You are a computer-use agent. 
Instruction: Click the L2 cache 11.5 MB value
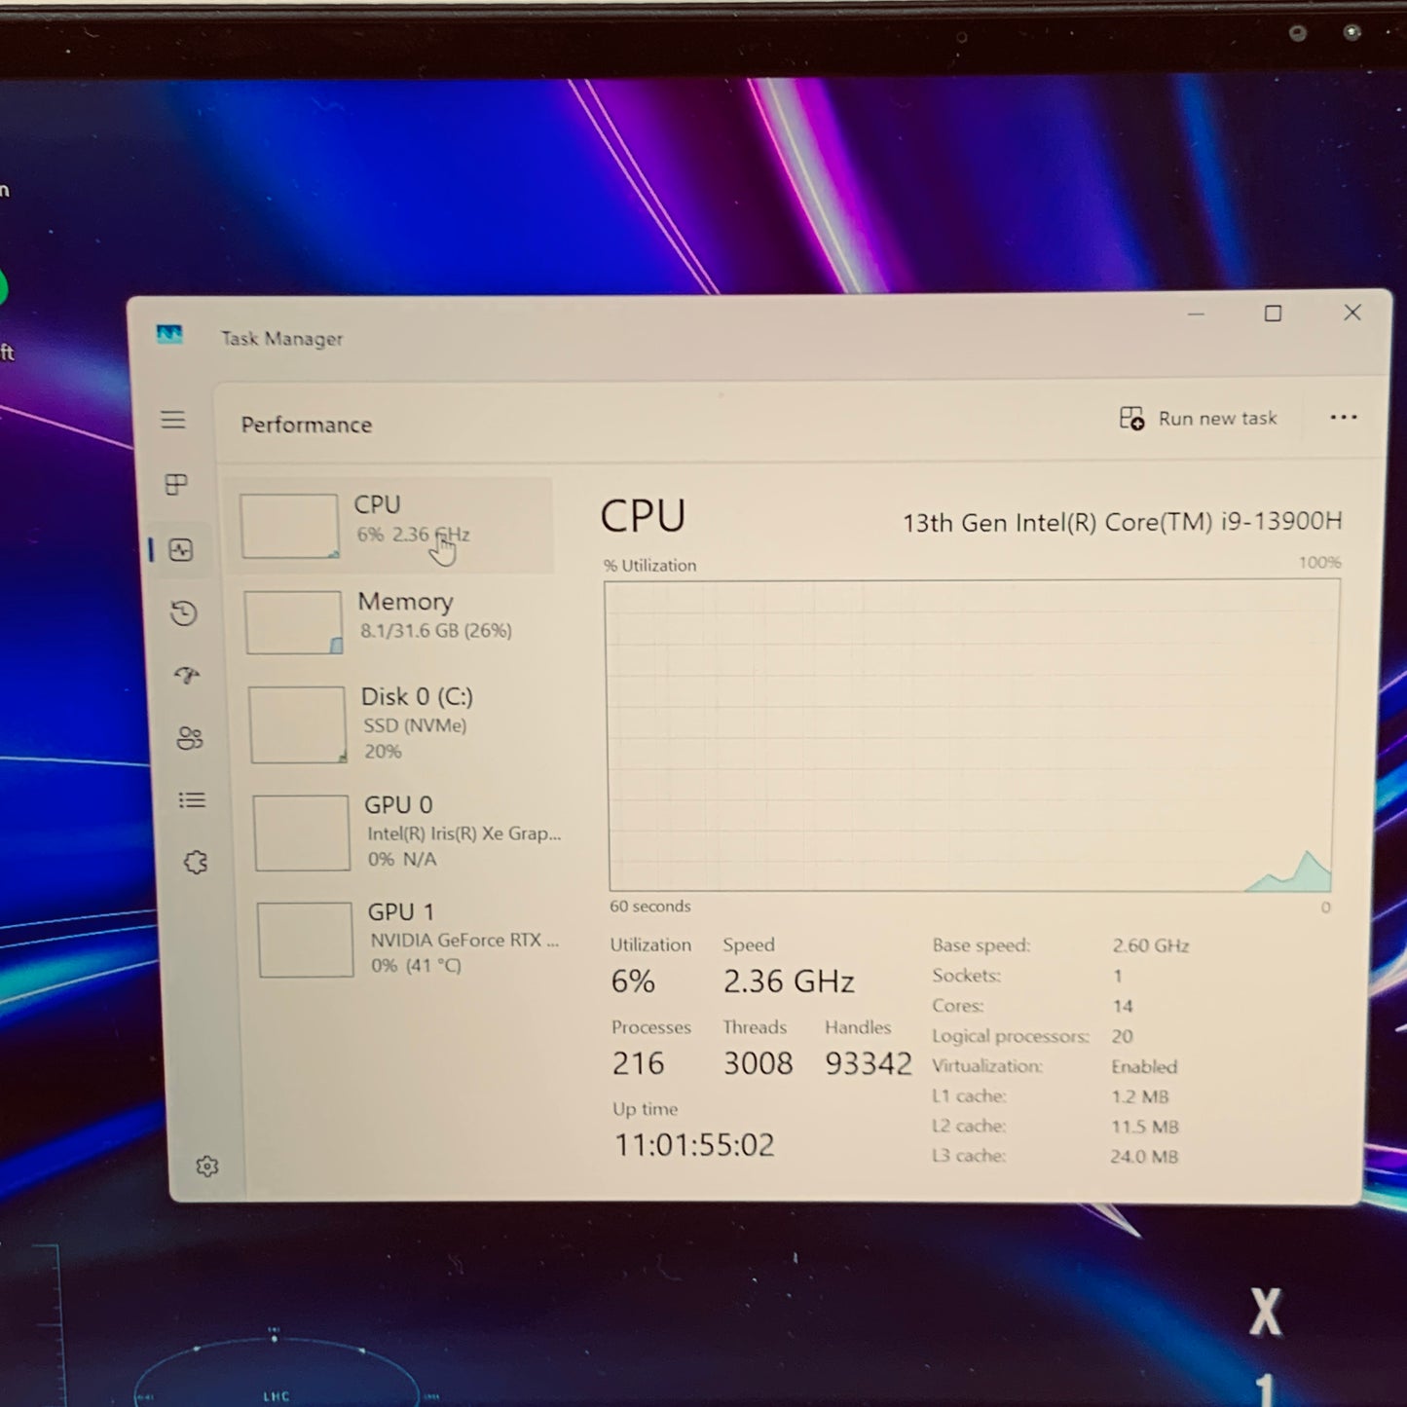tap(1145, 1127)
